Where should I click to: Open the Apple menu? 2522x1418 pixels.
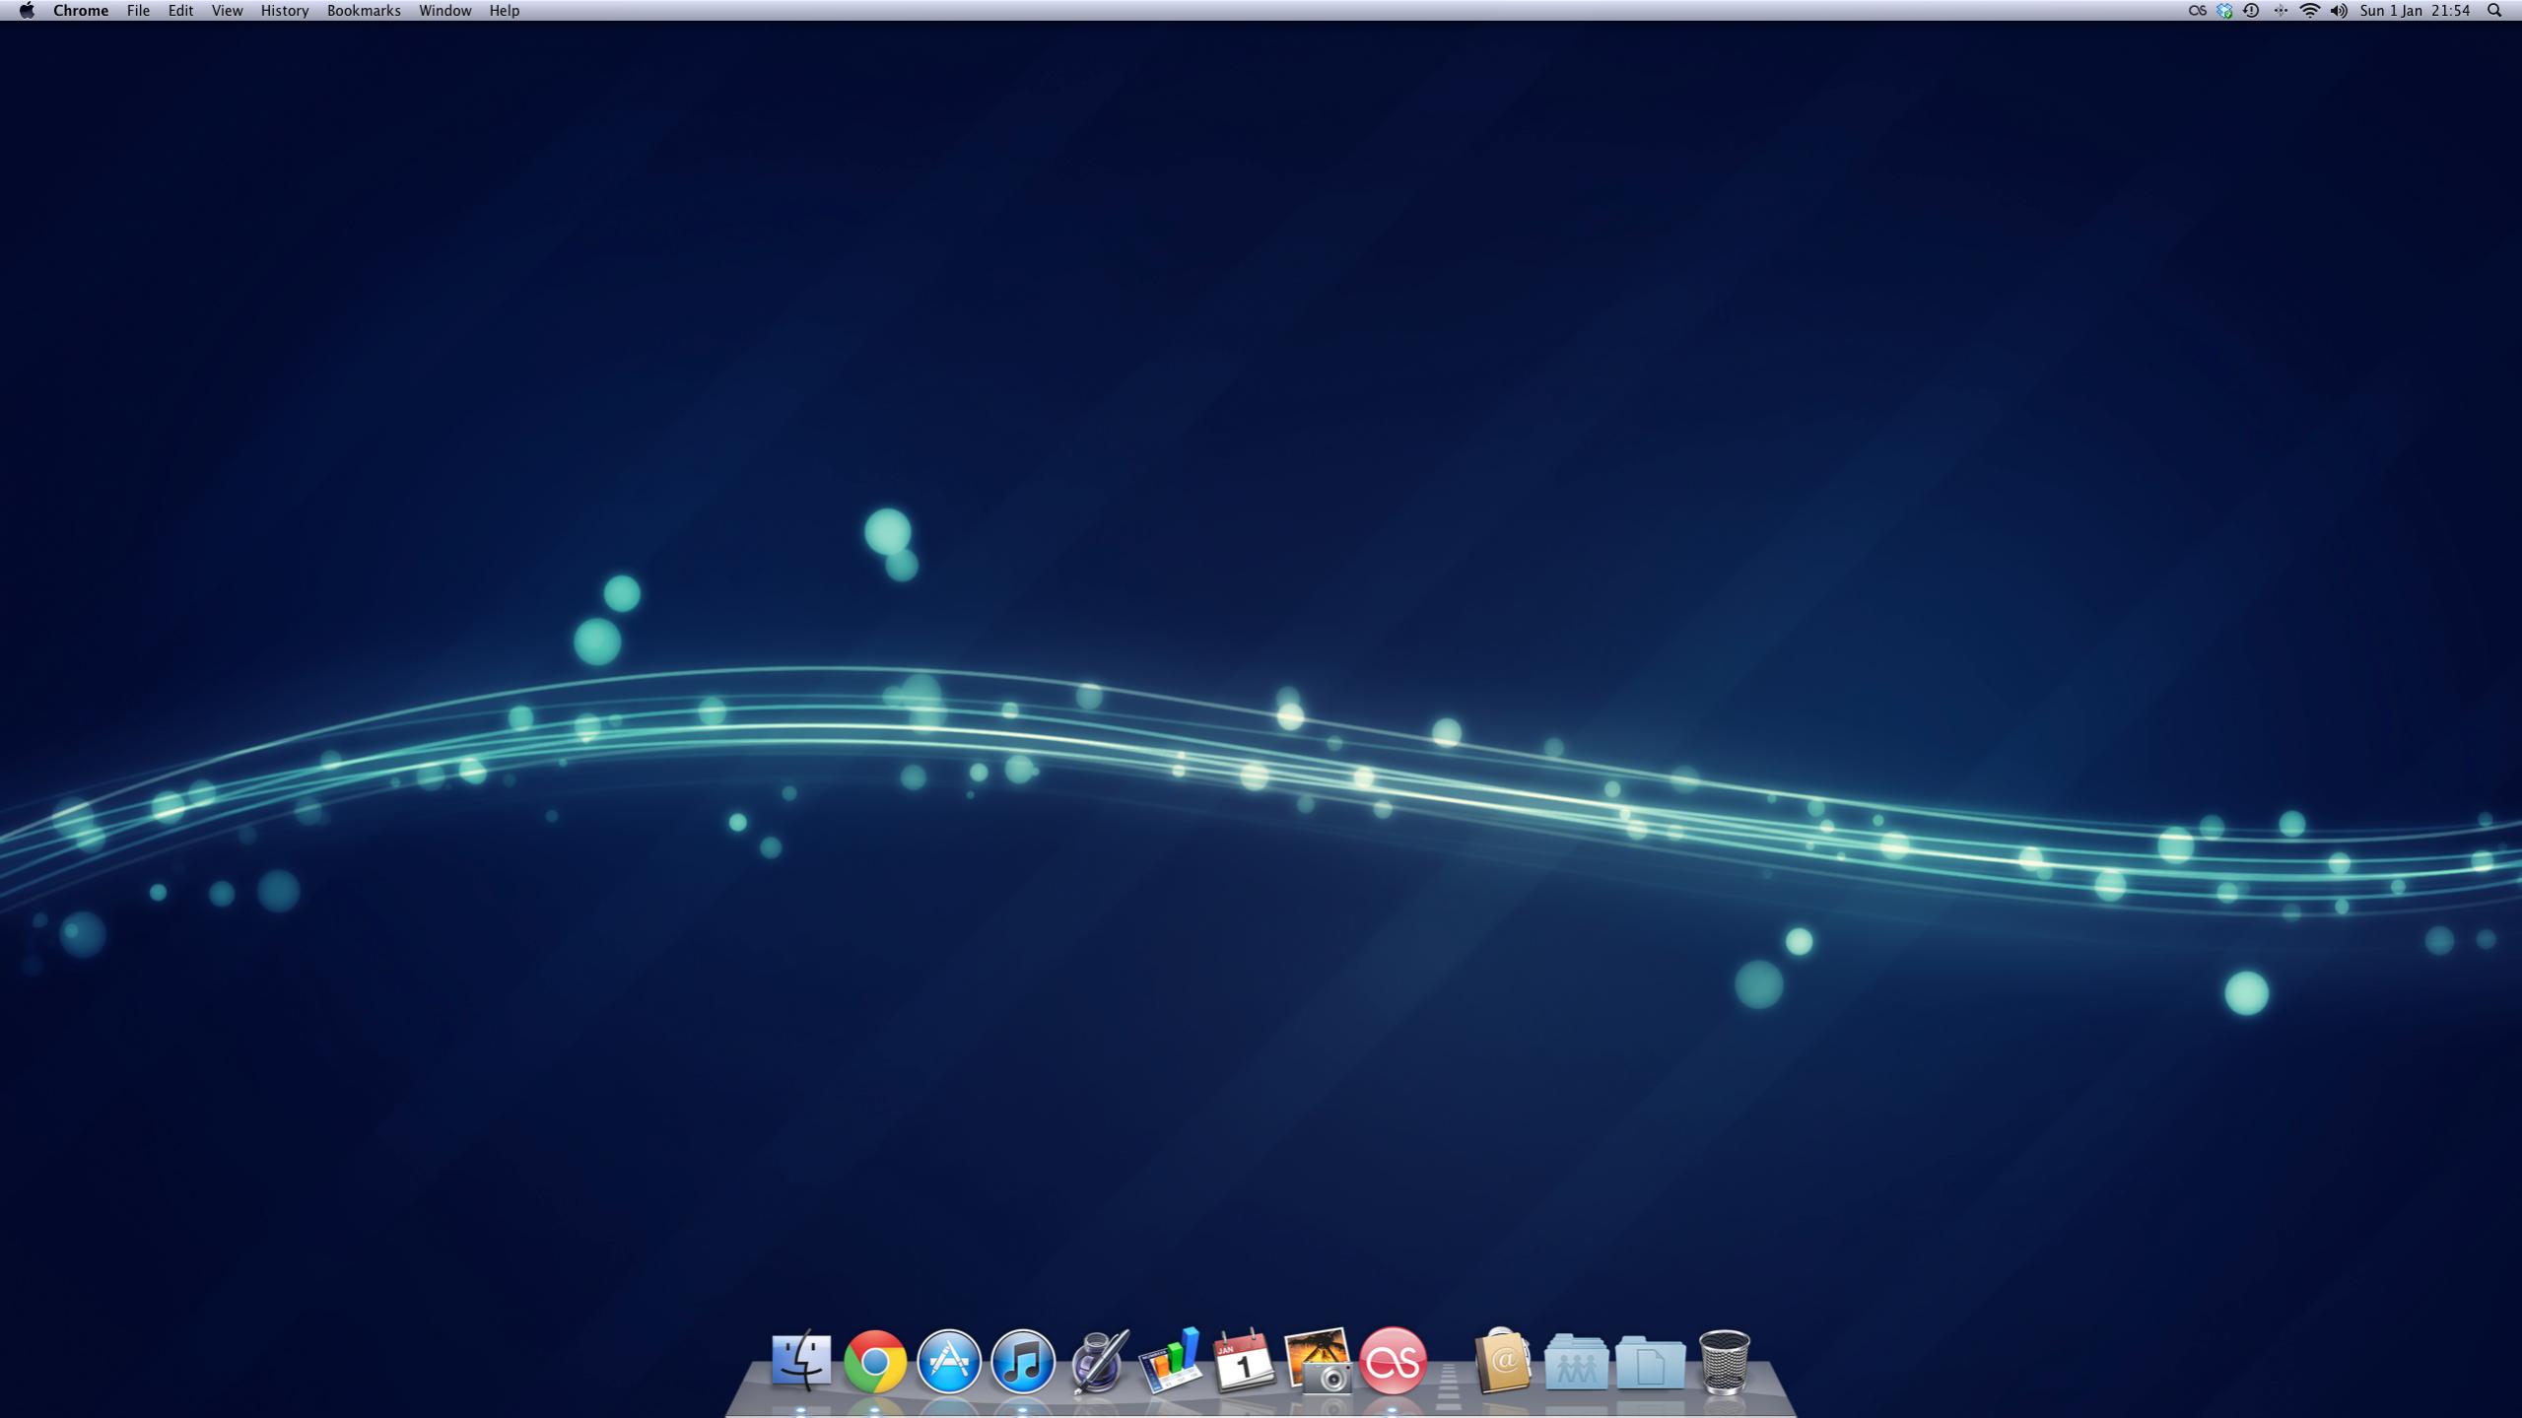point(27,11)
